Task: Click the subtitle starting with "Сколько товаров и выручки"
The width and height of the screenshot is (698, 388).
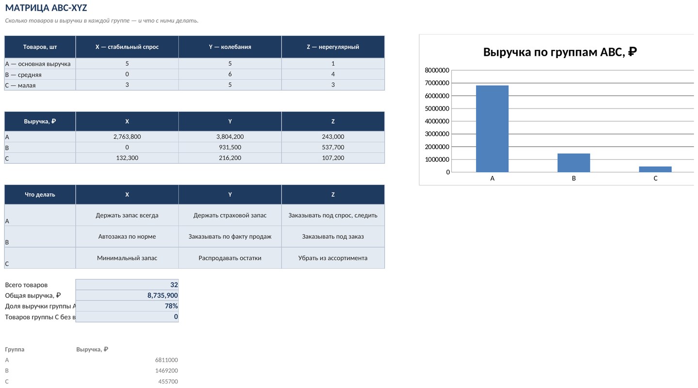Action: coord(102,20)
